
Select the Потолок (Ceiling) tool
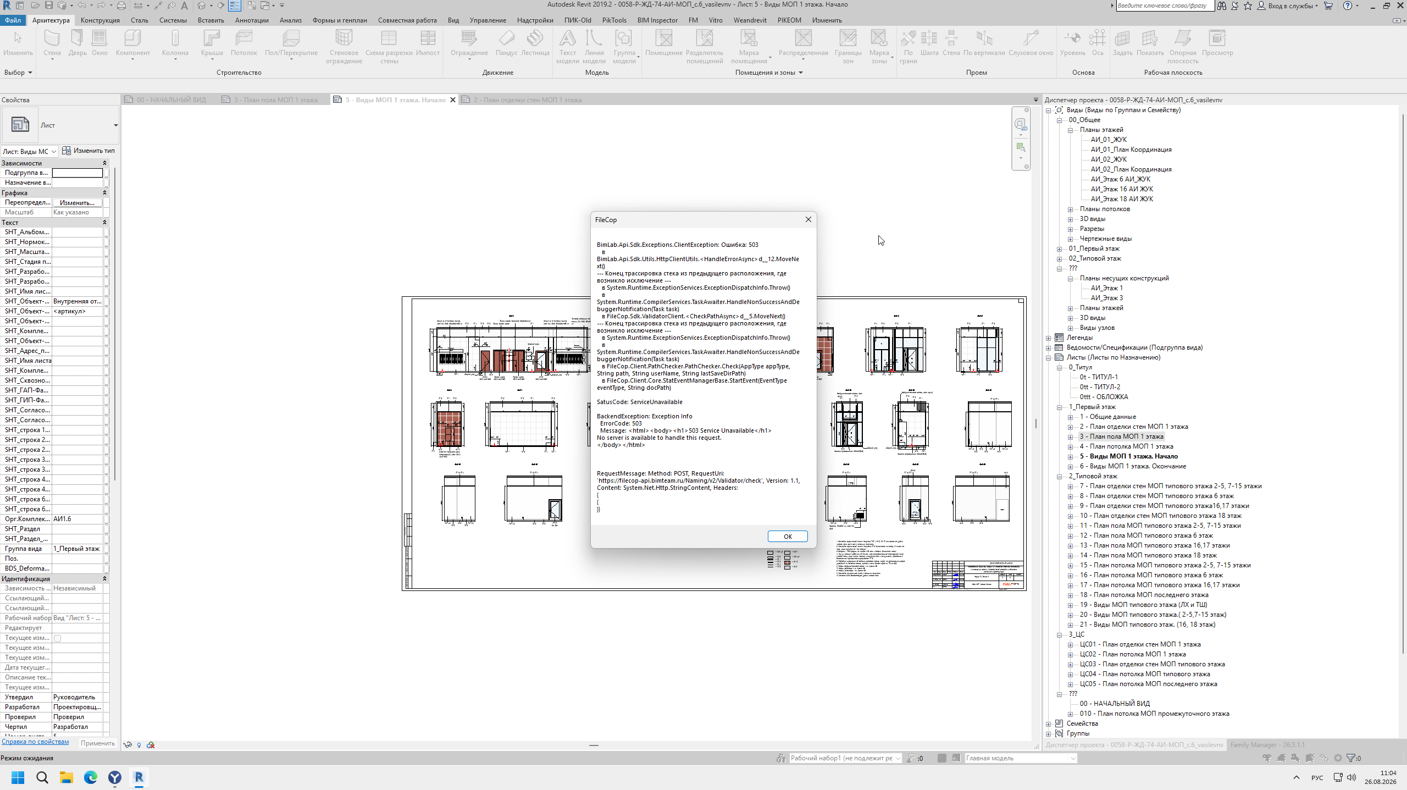click(x=244, y=43)
